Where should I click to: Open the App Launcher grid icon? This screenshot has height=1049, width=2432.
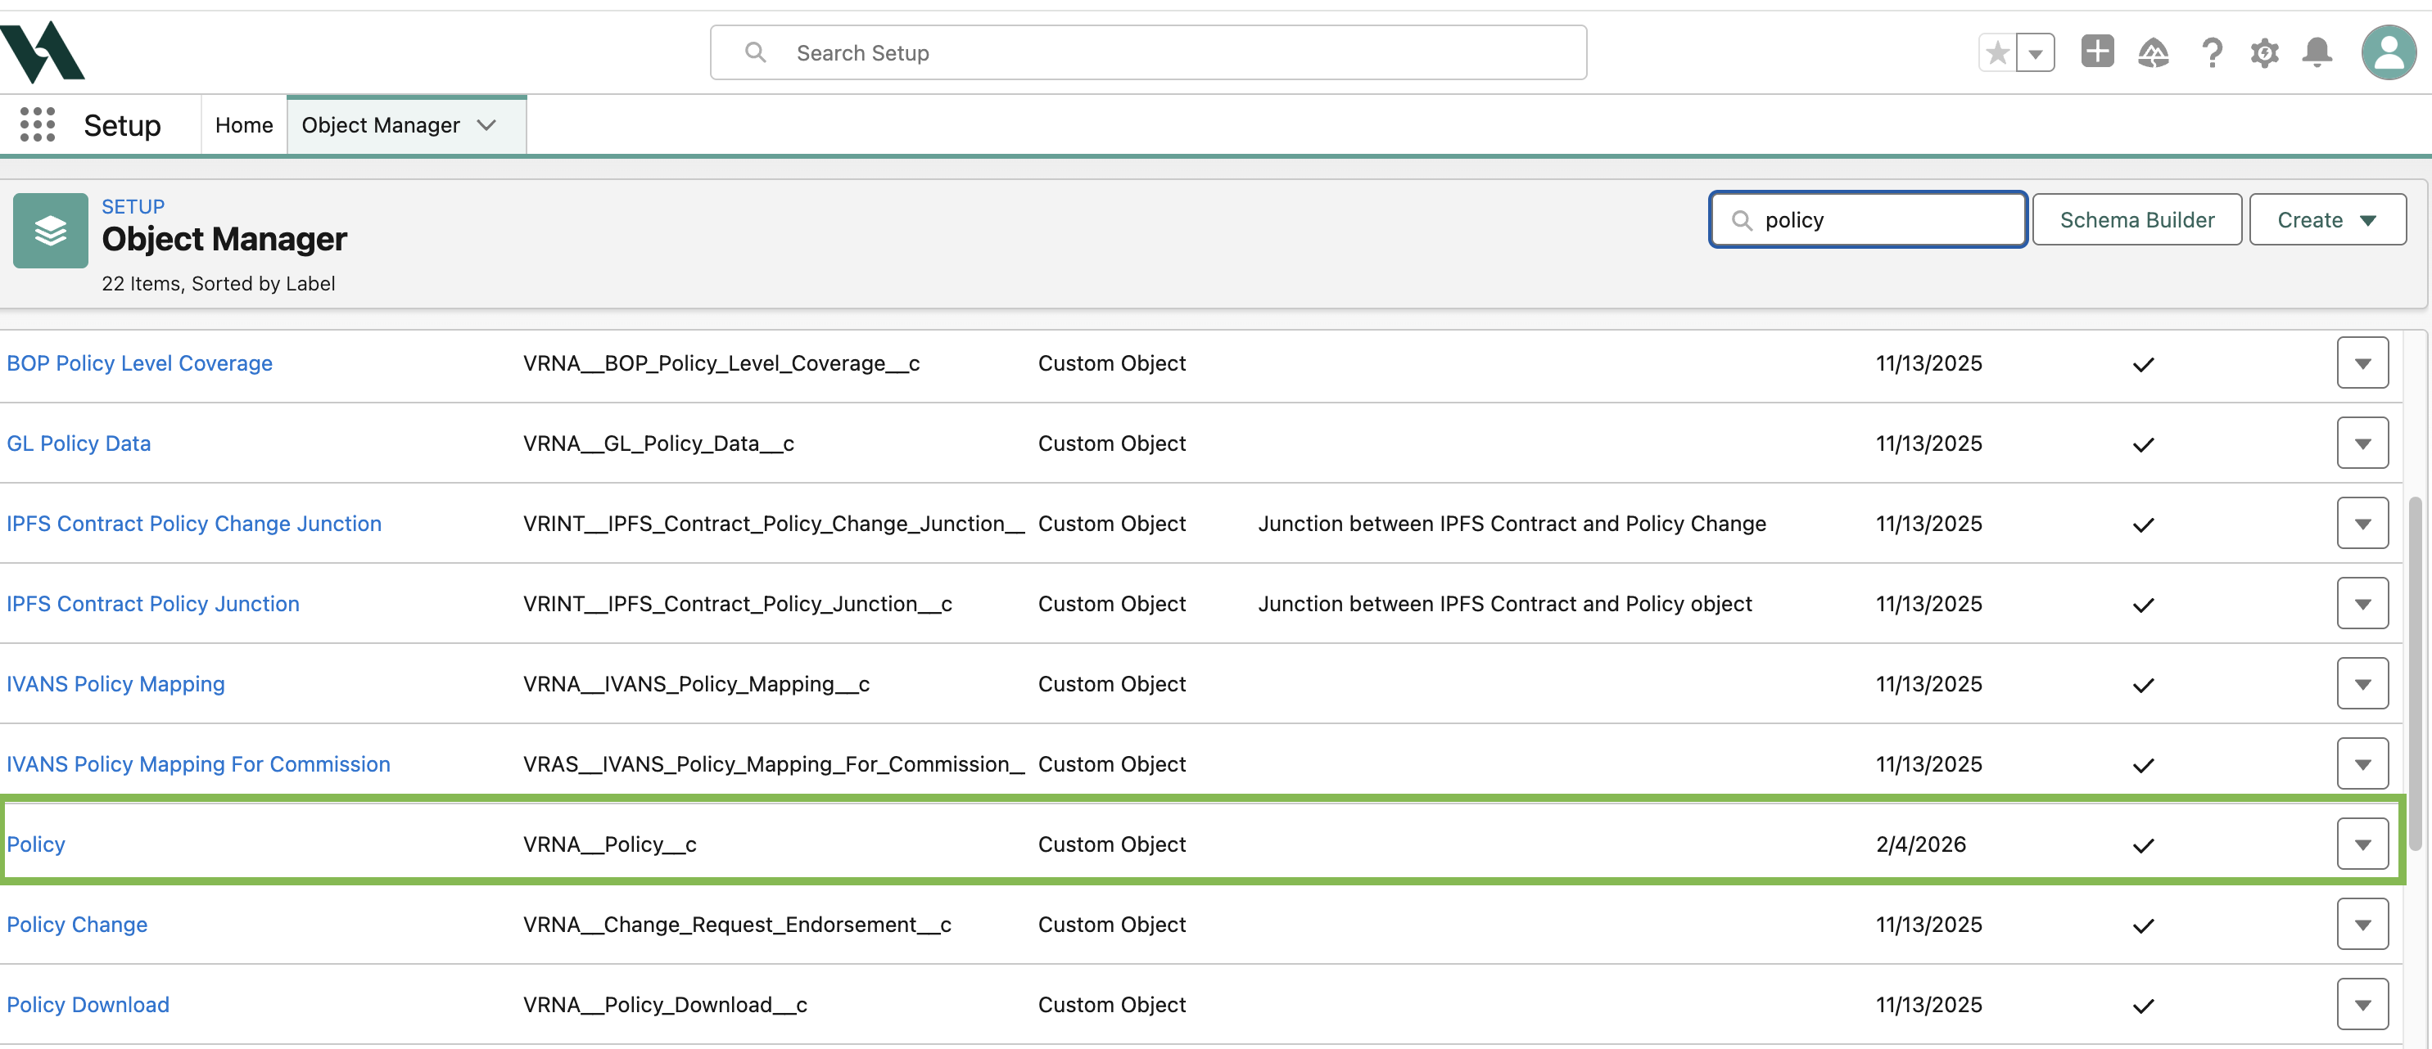pyautogui.click(x=38, y=124)
